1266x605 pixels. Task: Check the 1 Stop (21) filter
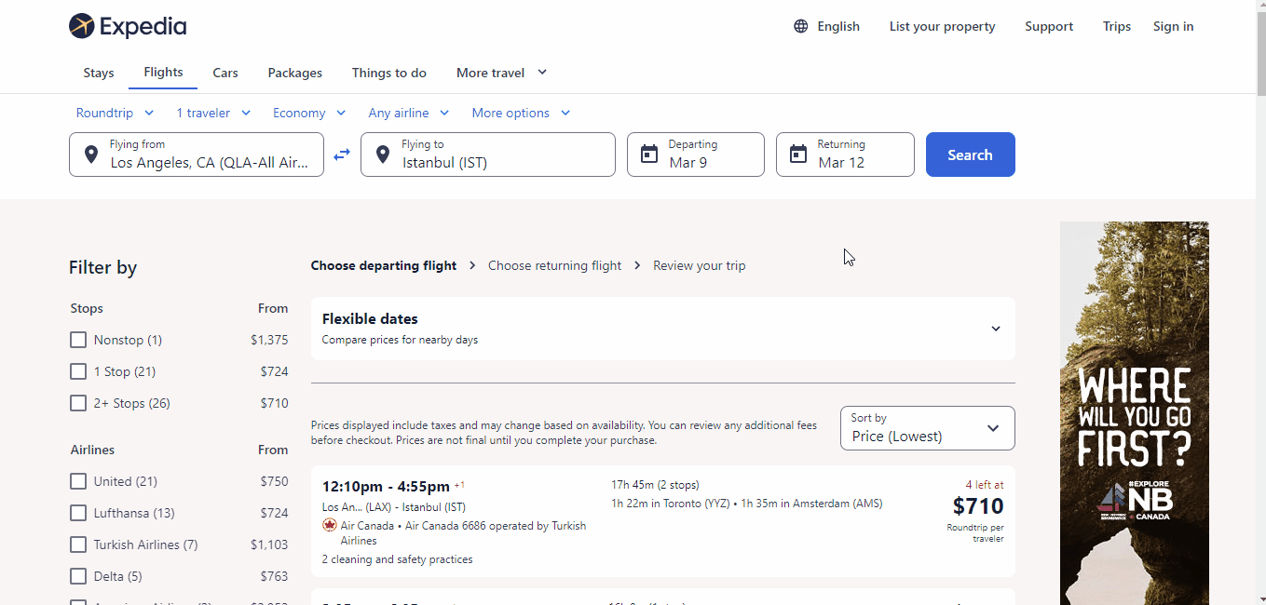coord(78,371)
